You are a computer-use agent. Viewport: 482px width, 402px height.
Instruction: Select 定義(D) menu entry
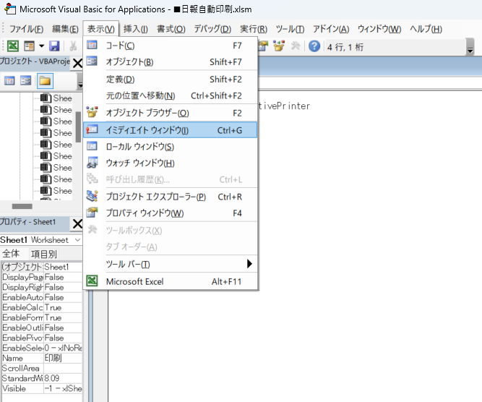pyautogui.click(x=171, y=80)
